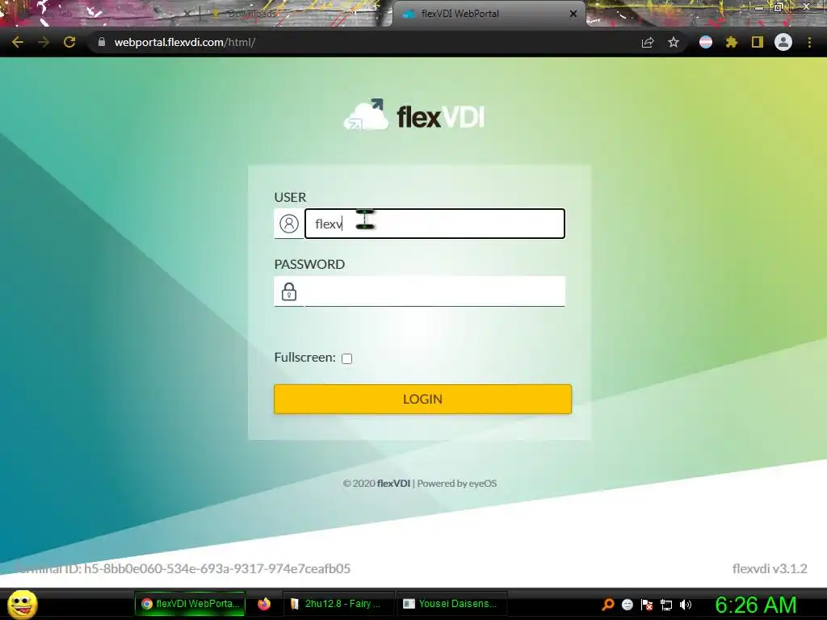Bookmark this page with the star icon
This screenshot has height=620, width=827.
(x=674, y=42)
